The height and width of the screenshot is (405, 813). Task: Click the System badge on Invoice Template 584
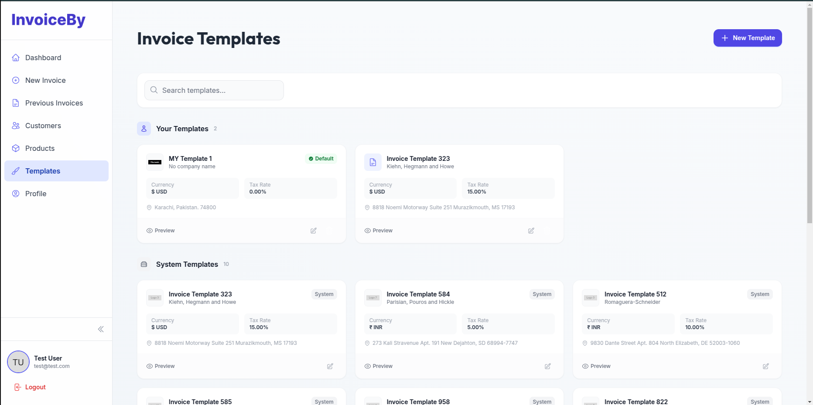(542, 294)
